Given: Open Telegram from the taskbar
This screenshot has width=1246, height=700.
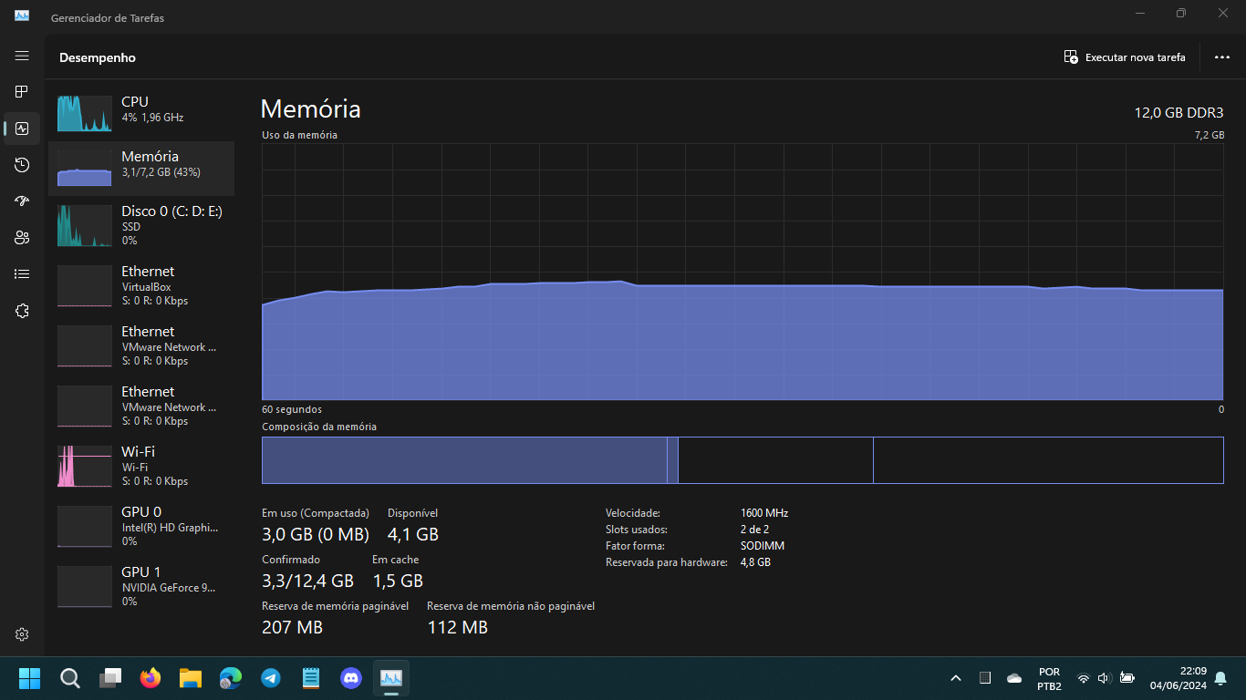Looking at the screenshot, I should [271, 678].
